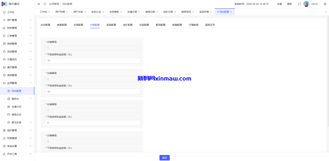Click the 提现 link in header
329x161 pixels.
[x=289, y=4]
